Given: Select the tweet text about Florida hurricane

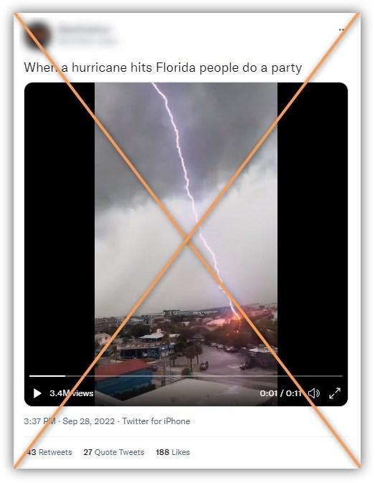Looking at the screenshot, I should (163, 67).
